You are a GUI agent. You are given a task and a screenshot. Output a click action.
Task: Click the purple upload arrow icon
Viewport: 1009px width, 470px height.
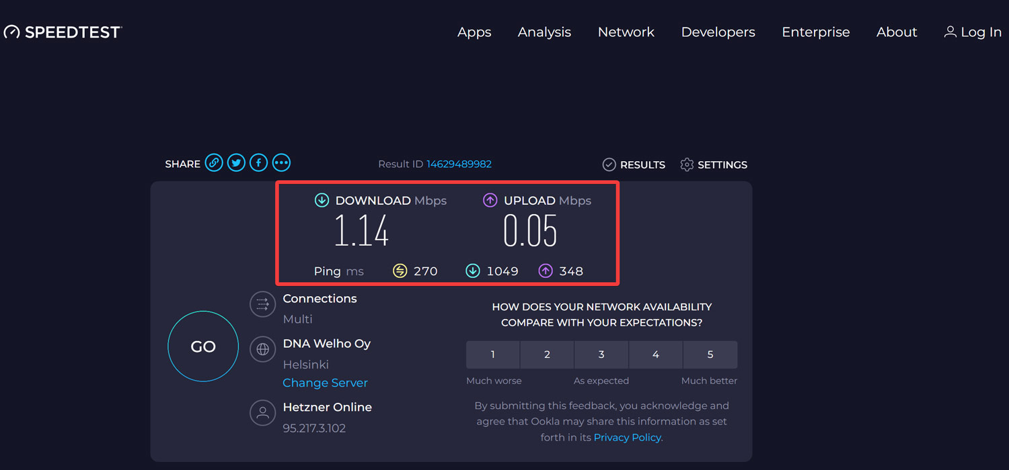coord(490,200)
